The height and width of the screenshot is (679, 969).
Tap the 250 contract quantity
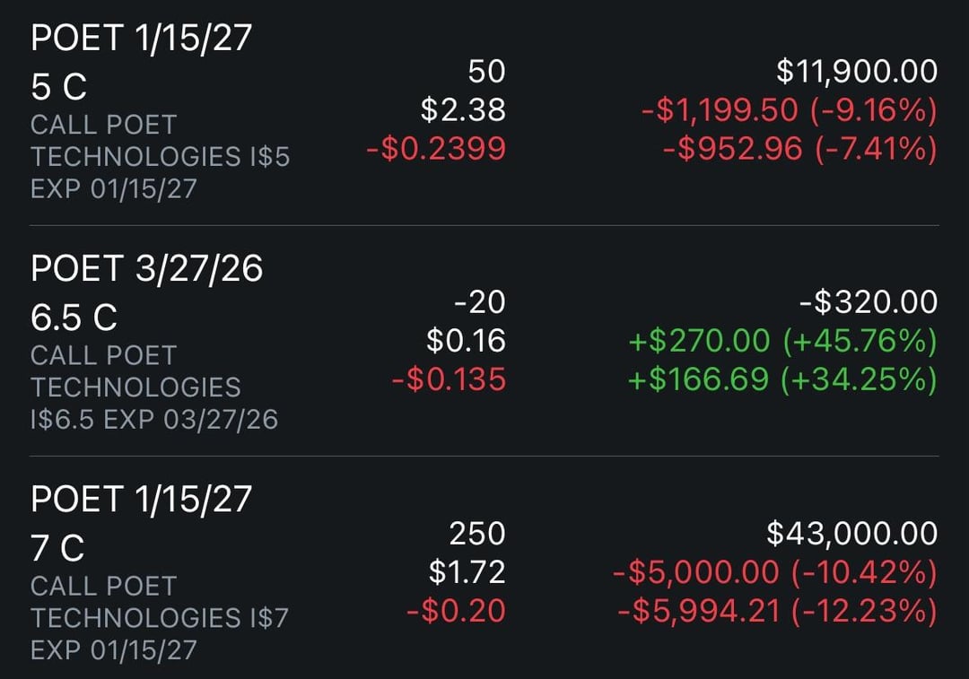476,533
